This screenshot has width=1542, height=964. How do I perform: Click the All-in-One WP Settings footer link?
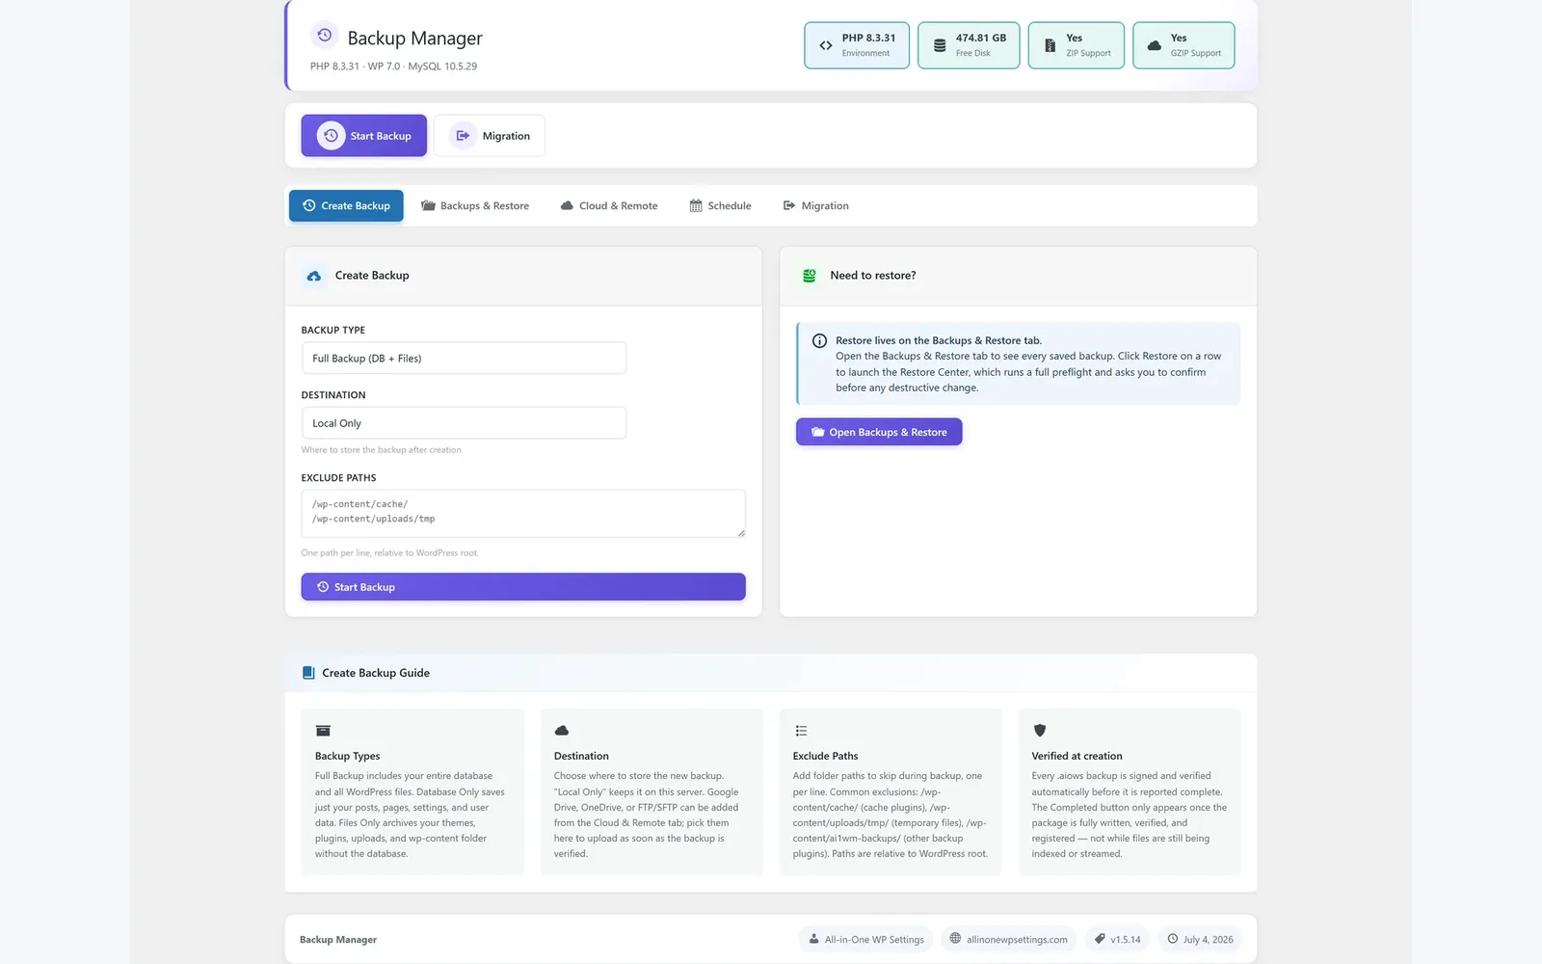pyautogui.click(x=865, y=939)
